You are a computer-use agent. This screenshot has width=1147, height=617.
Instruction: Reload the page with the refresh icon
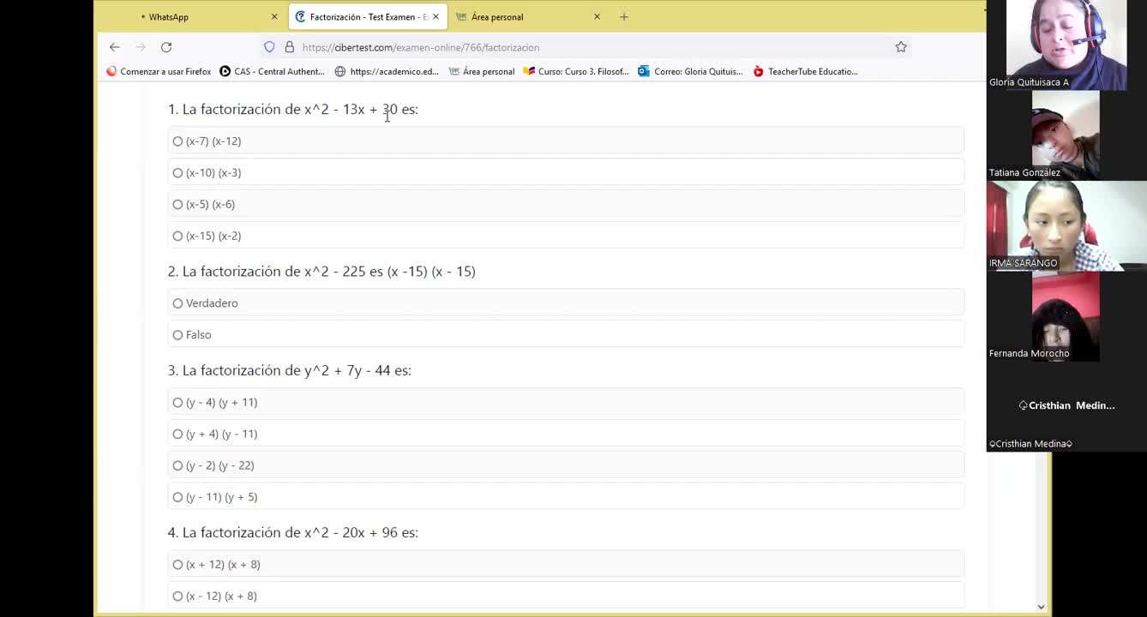pyautogui.click(x=166, y=47)
